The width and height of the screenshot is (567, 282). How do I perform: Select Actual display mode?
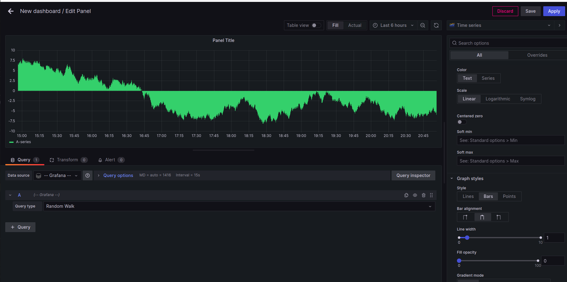point(355,25)
